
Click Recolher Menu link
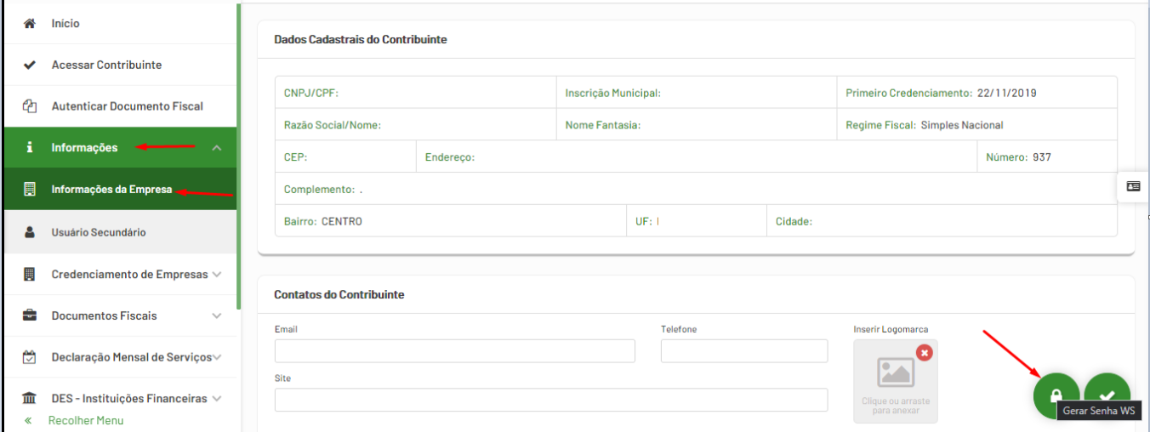pyautogui.click(x=85, y=421)
